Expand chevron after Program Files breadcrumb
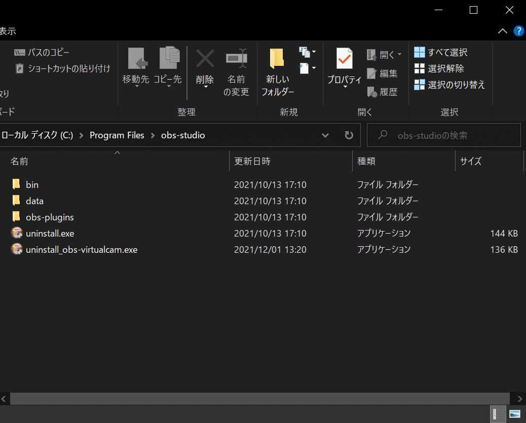Image resolution: width=526 pixels, height=423 pixels. click(x=153, y=136)
